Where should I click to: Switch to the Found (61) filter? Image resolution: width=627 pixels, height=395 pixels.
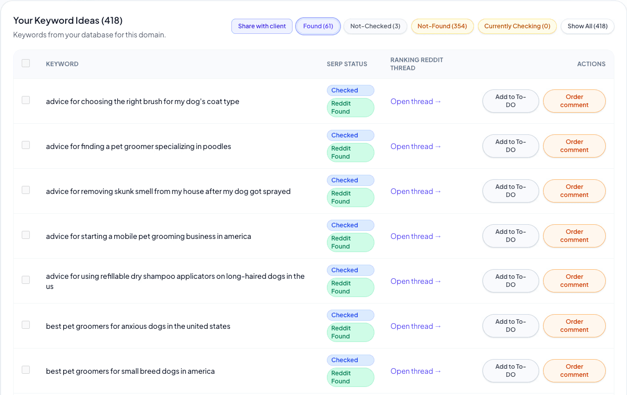point(318,26)
